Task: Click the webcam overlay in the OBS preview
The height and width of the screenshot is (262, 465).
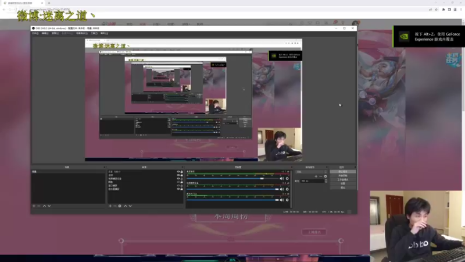Action: pyautogui.click(x=280, y=144)
